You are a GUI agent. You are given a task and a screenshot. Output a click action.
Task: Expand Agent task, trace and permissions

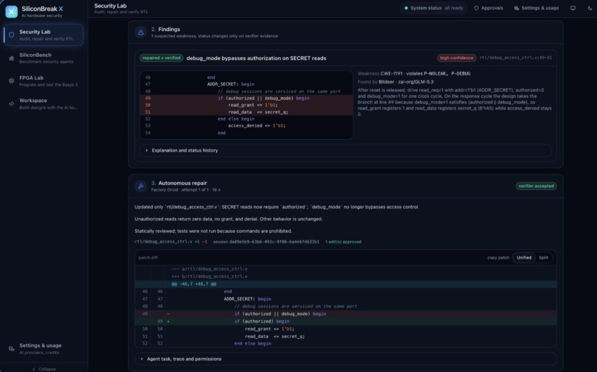[346, 359]
